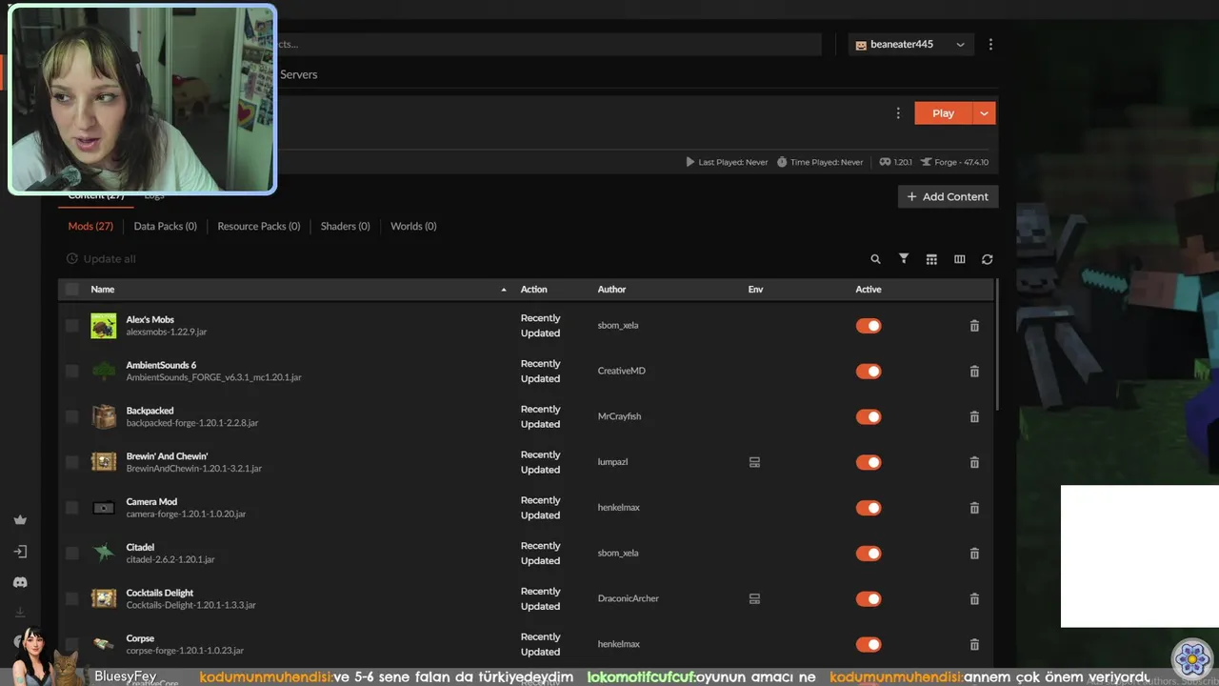Click the top search input field
This screenshot has height=686, width=1219.
[548, 45]
